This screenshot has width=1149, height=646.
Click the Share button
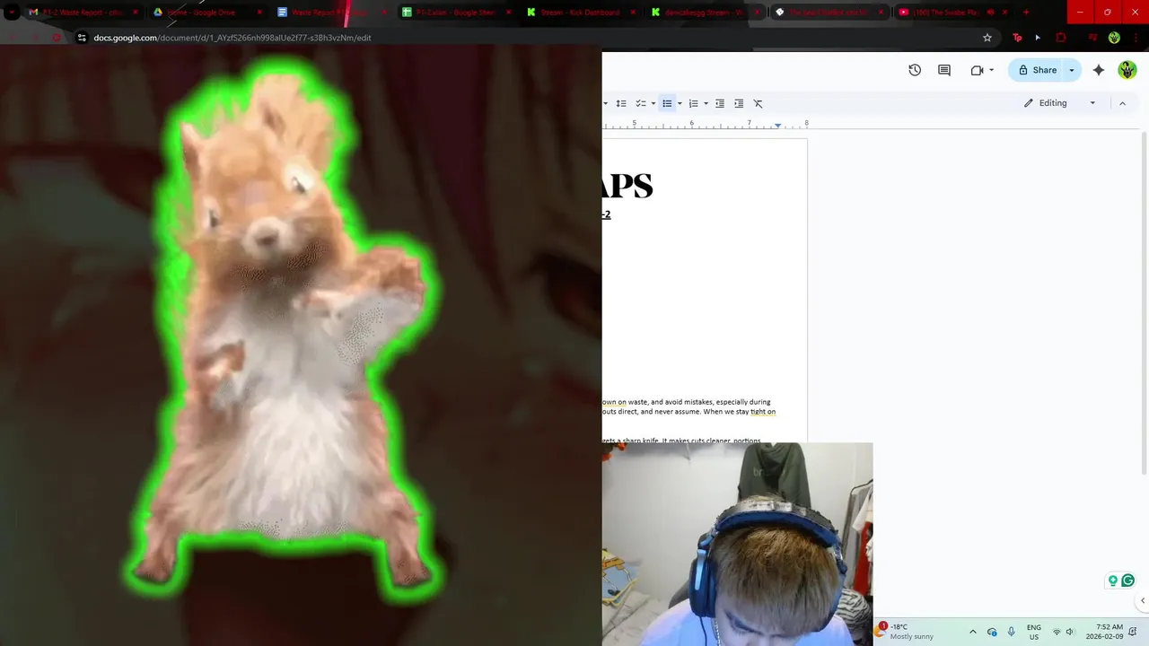point(1037,70)
